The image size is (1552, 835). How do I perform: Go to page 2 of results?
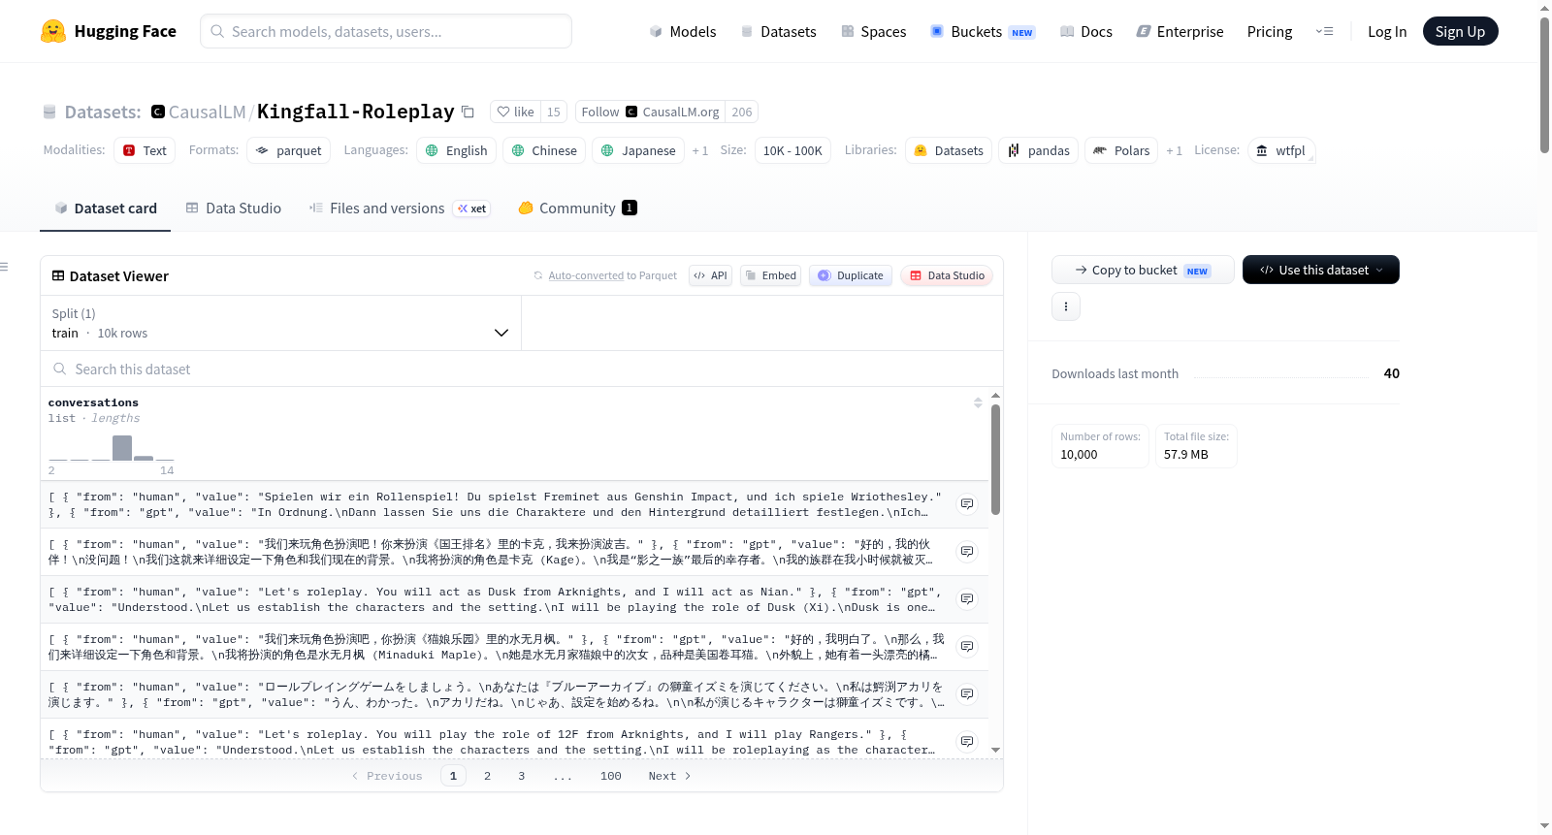[487, 776]
